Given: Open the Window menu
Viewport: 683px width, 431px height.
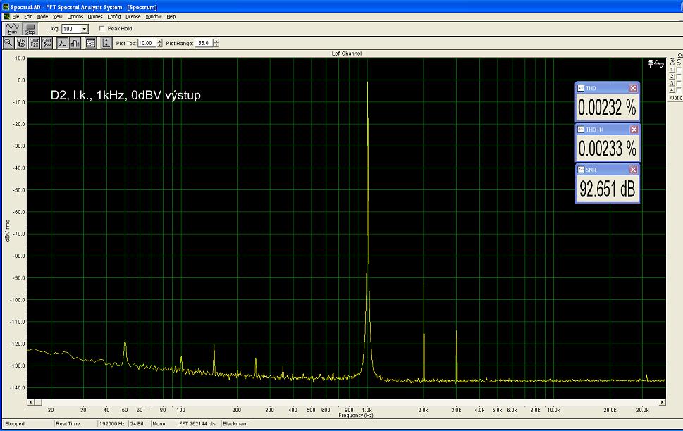Looking at the screenshot, I should (154, 16).
